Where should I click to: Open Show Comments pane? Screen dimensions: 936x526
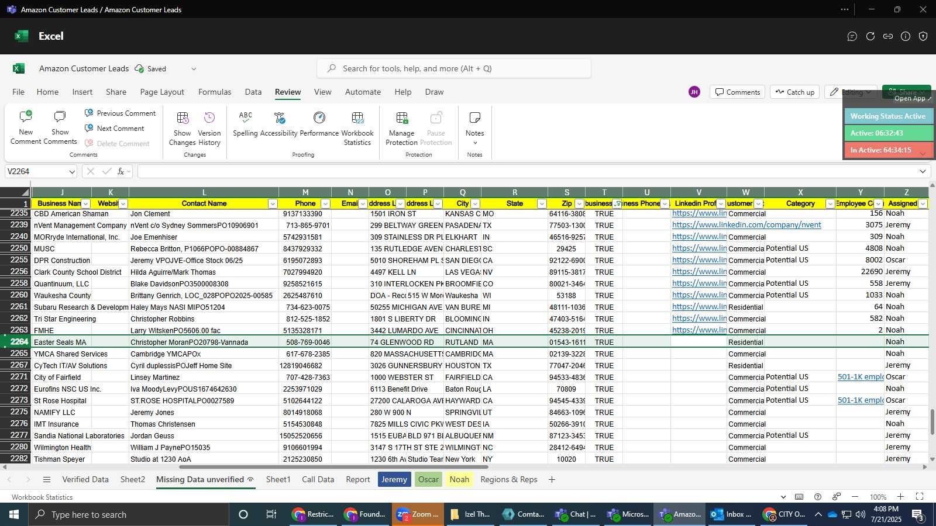(60, 128)
